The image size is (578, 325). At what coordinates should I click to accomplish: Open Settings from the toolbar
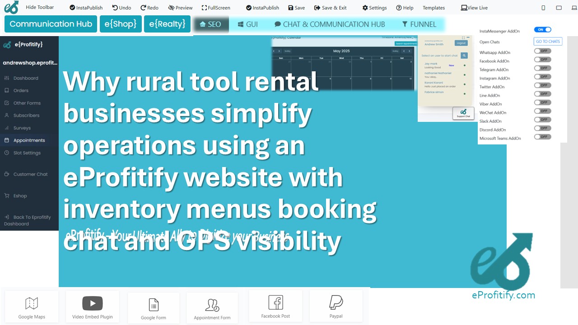374,8
